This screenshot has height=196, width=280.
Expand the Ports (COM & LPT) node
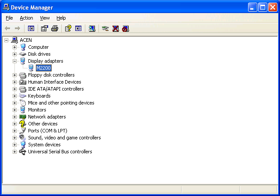click(x=14, y=131)
